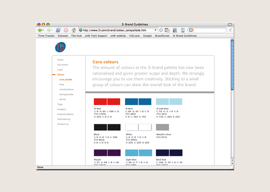Select Type in sidebar navigation

(60, 104)
